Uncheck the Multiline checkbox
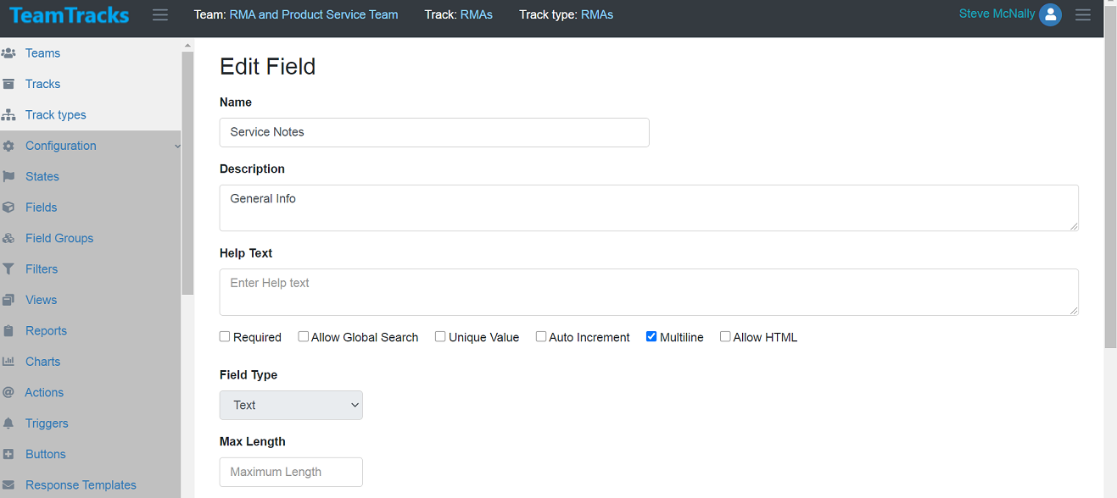This screenshot has height=498, width=1117. tap(651, 336)
